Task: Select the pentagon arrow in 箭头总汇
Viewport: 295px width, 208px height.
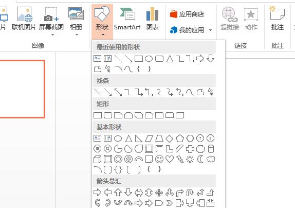Action: click(x=159, y=203)
